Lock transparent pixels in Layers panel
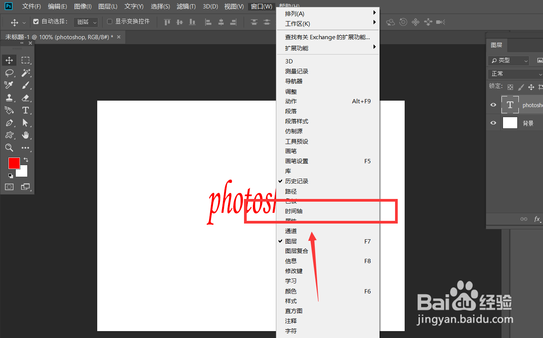543x338 pixels. point(510,87)
